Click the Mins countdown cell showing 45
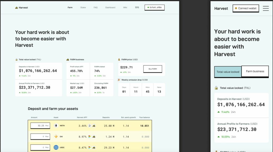 147,90
